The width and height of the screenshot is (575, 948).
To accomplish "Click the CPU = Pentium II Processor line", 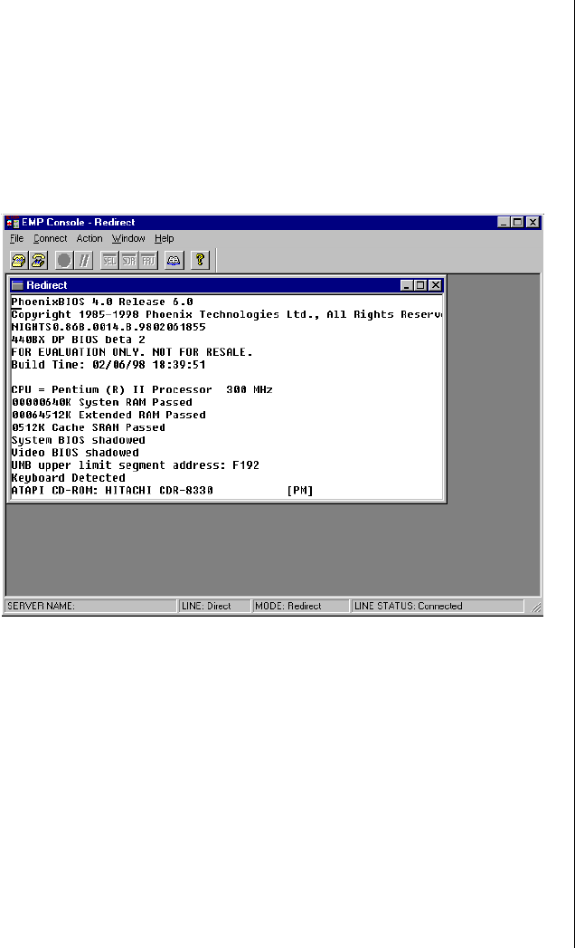I will [142, 390].
